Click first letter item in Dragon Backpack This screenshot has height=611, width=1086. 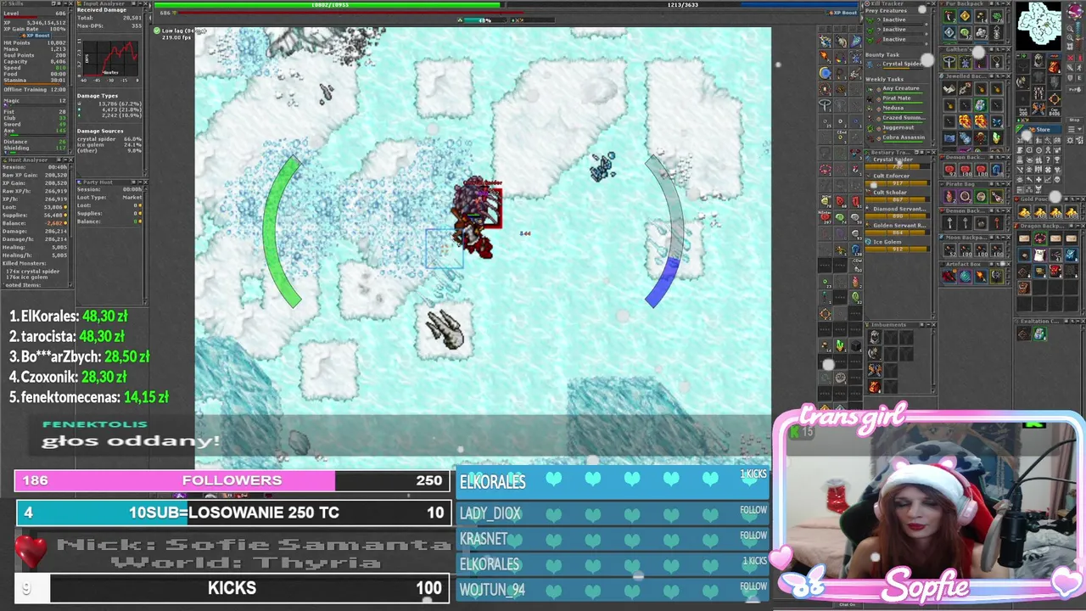coord(1024,238)
